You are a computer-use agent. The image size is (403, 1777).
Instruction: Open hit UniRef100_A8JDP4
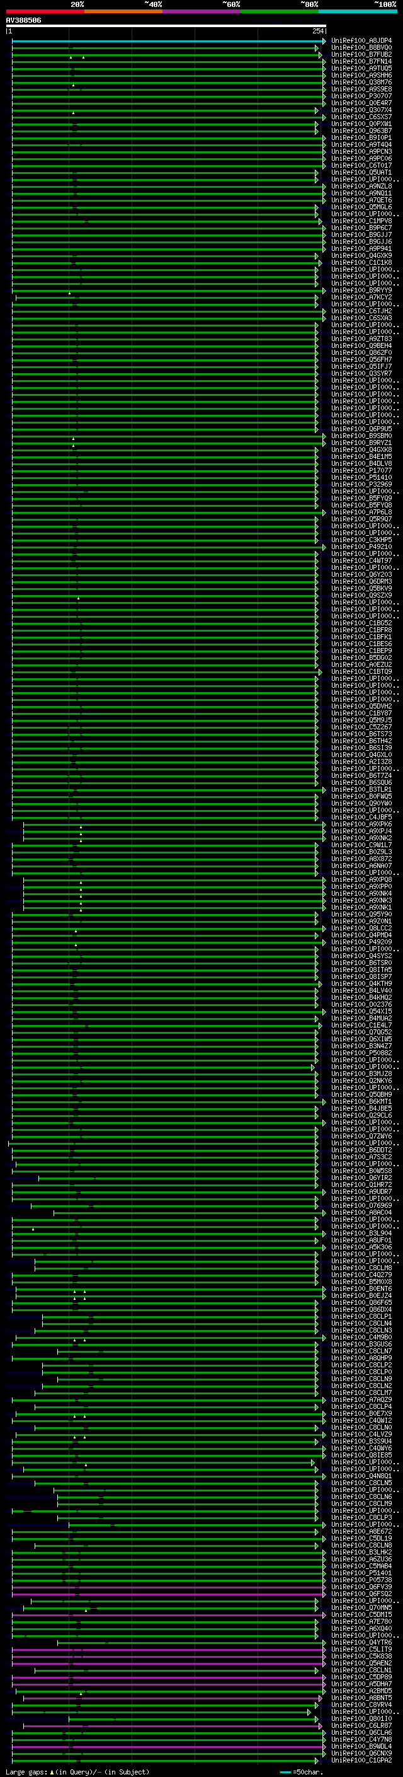(x=361, y=41)
